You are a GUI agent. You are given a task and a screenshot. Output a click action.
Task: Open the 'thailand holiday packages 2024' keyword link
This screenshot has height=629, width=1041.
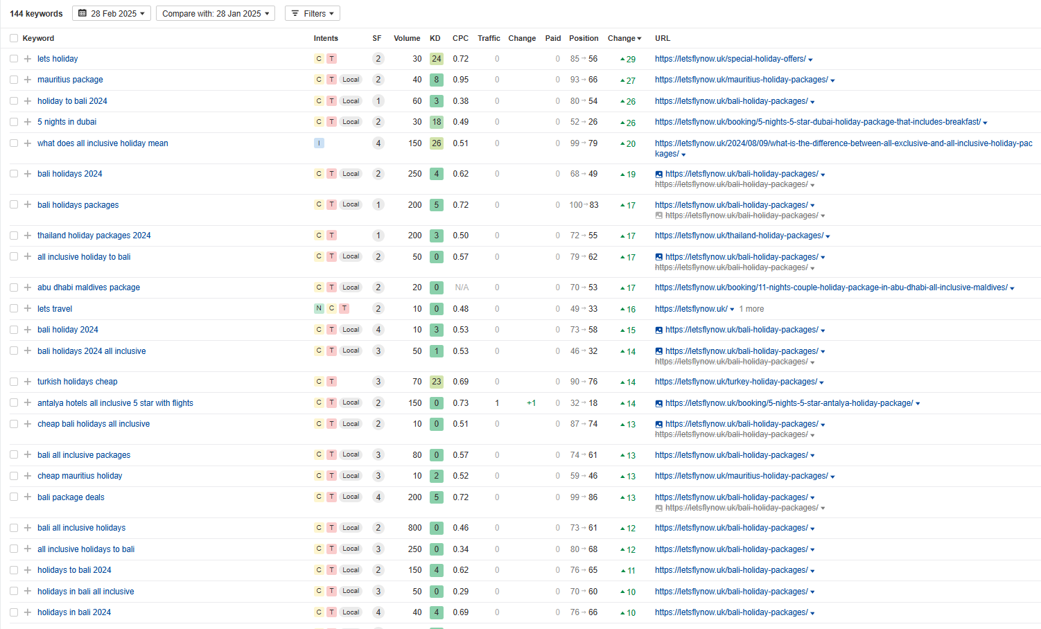coord(94,236)
